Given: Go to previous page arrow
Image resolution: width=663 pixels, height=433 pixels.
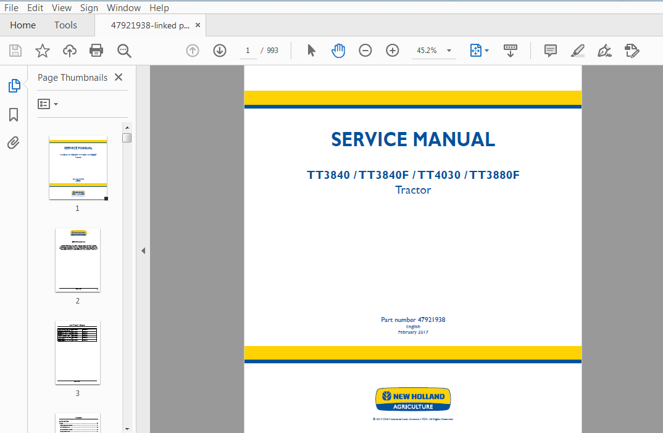Looking at the screenshot, I should click(x=193, y=51).
